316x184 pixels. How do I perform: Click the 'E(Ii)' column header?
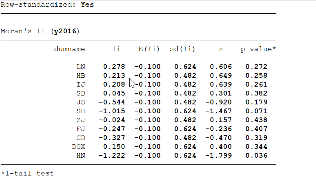click(x=147, y=49)
